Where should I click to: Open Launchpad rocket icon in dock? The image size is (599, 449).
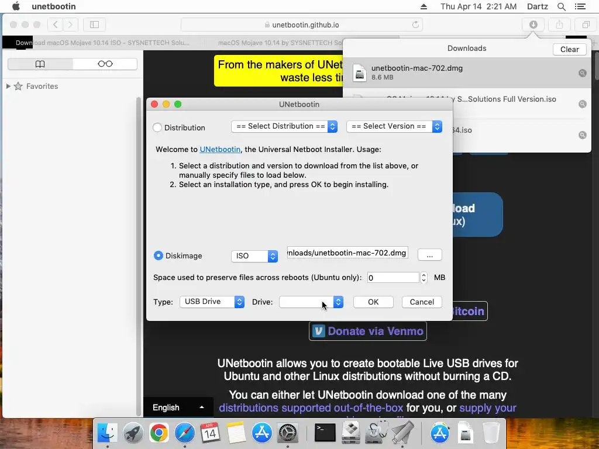133,433
